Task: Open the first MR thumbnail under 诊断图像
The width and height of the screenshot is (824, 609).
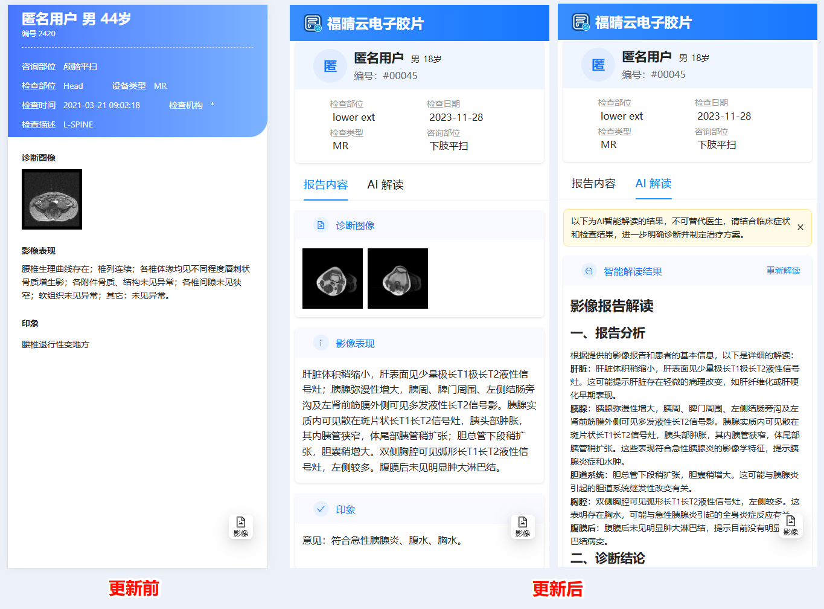Action: (x=333, y=279)
